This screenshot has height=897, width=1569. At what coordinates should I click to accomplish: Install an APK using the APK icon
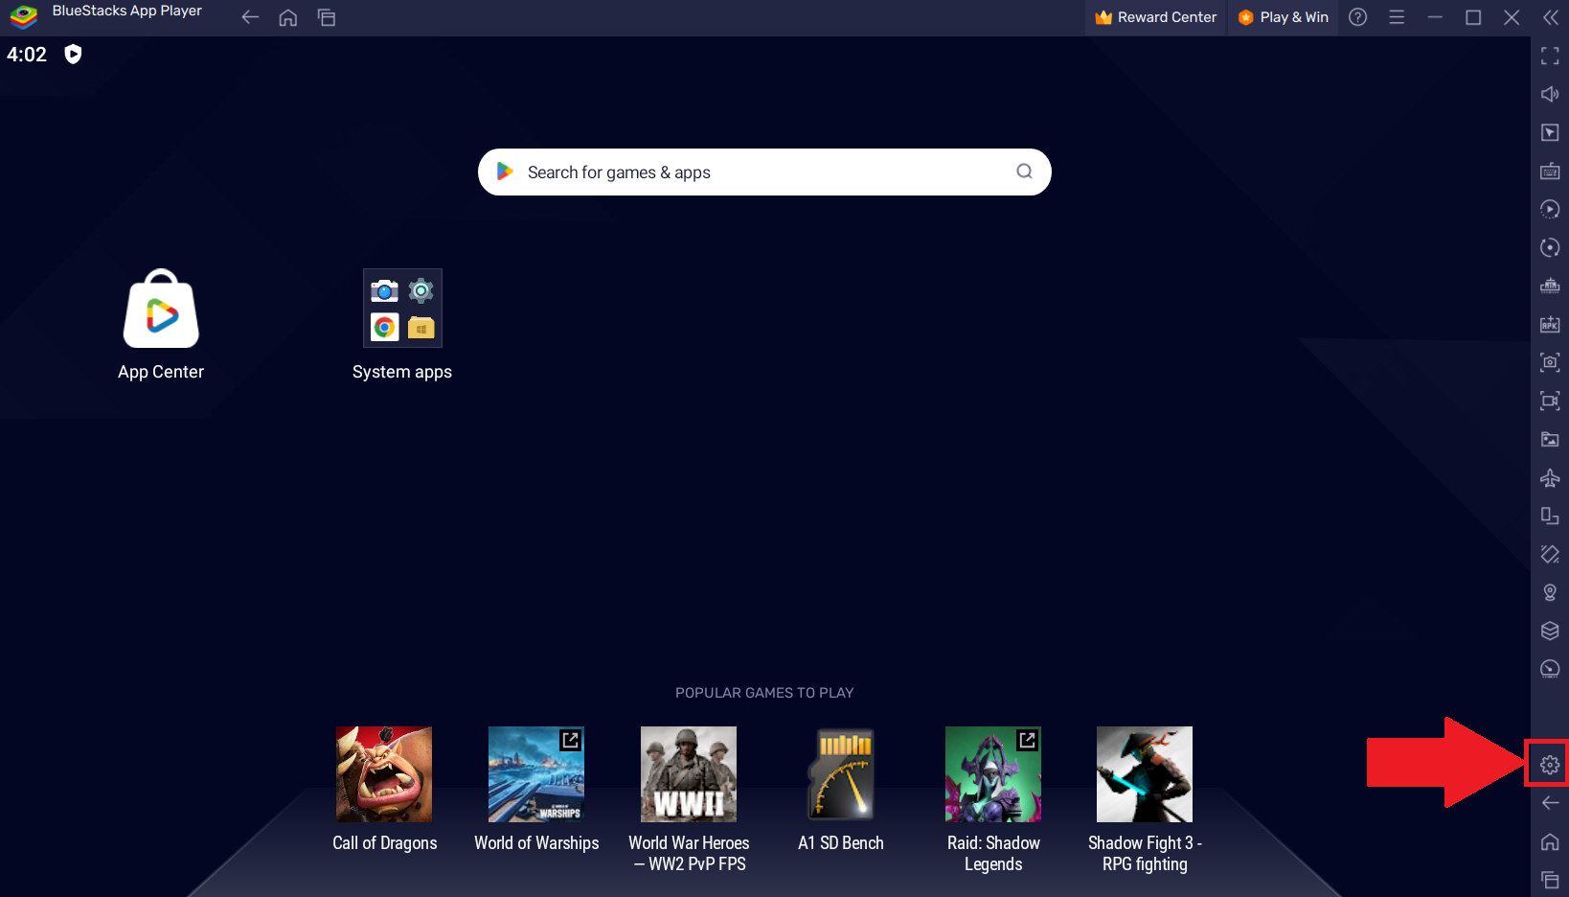(1550, 324)
